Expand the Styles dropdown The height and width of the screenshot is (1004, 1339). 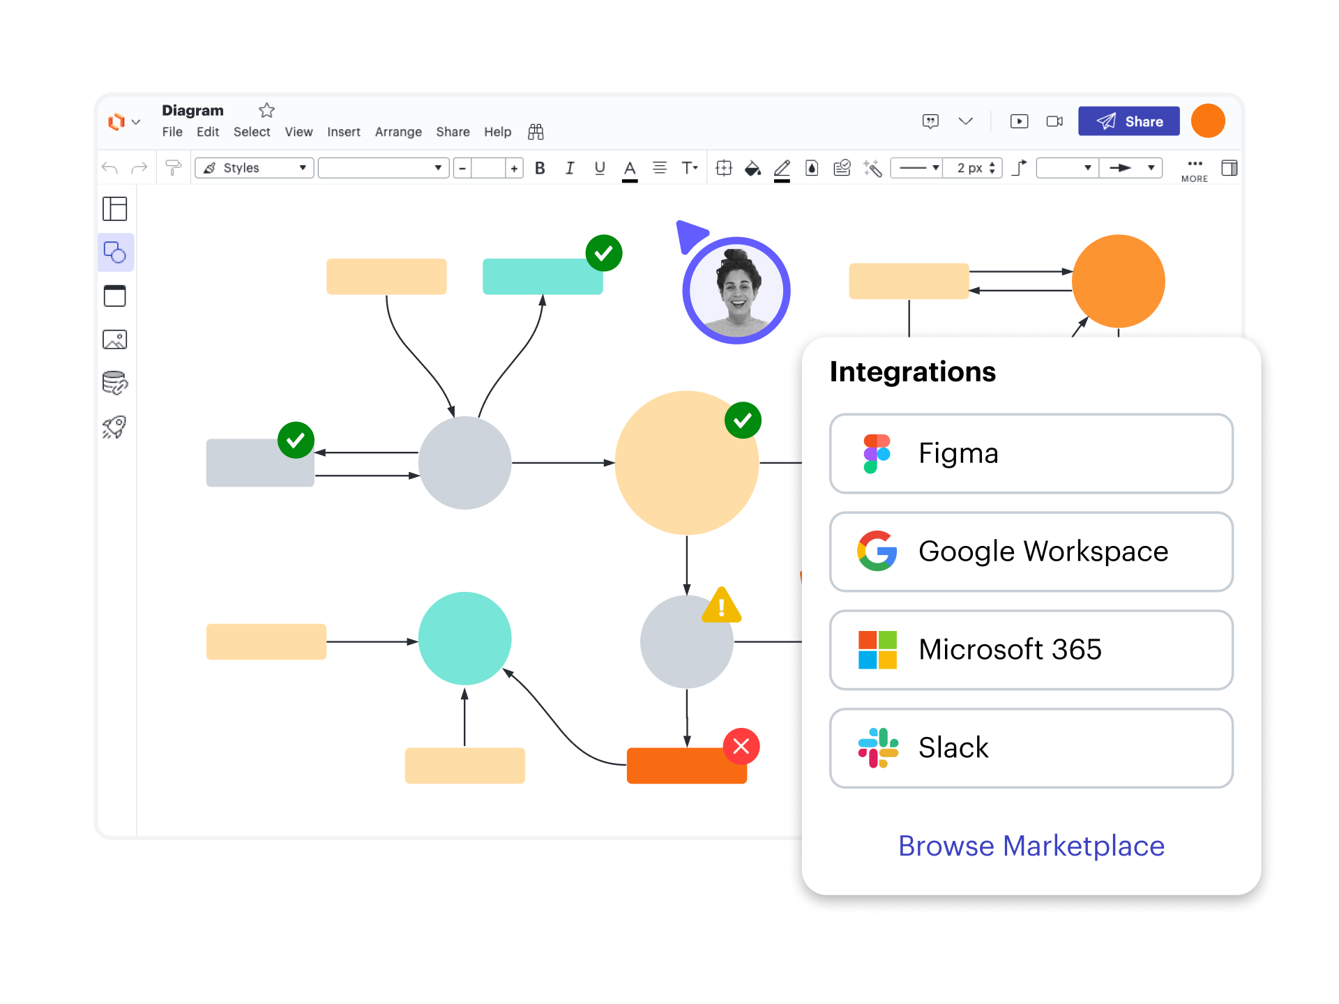coord(255,168)
